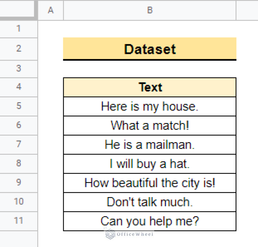Select cell 'How beautiful the city is!'
This screenshot has width=258, height=247.
[x=150, y=183]
